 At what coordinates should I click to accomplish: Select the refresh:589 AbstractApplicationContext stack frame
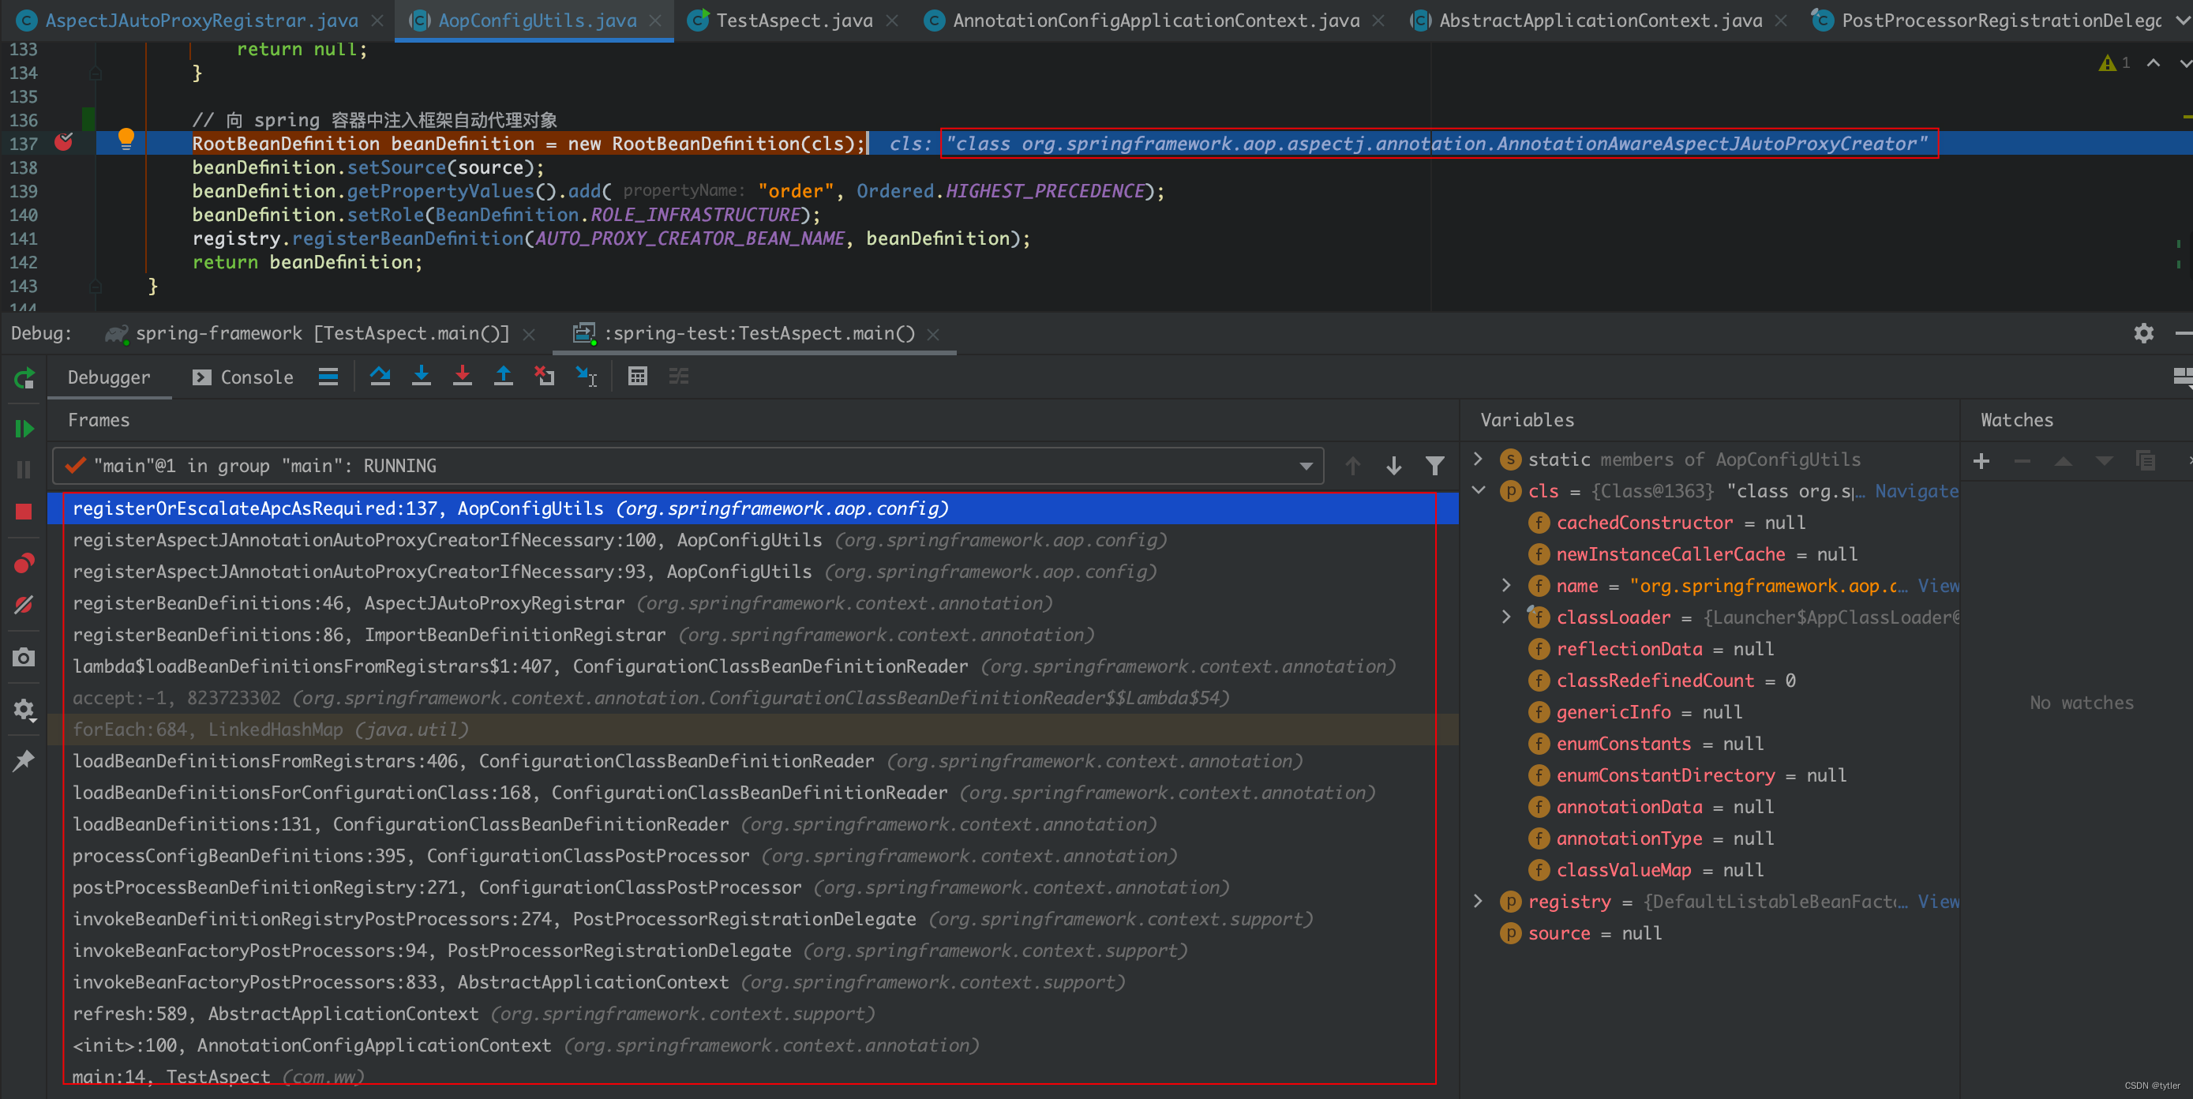pyautogui.click(x=275, y=1014)
